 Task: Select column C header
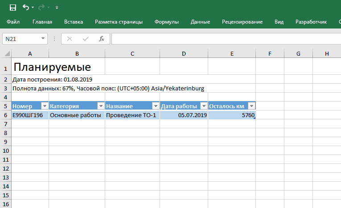coord(132,54)
